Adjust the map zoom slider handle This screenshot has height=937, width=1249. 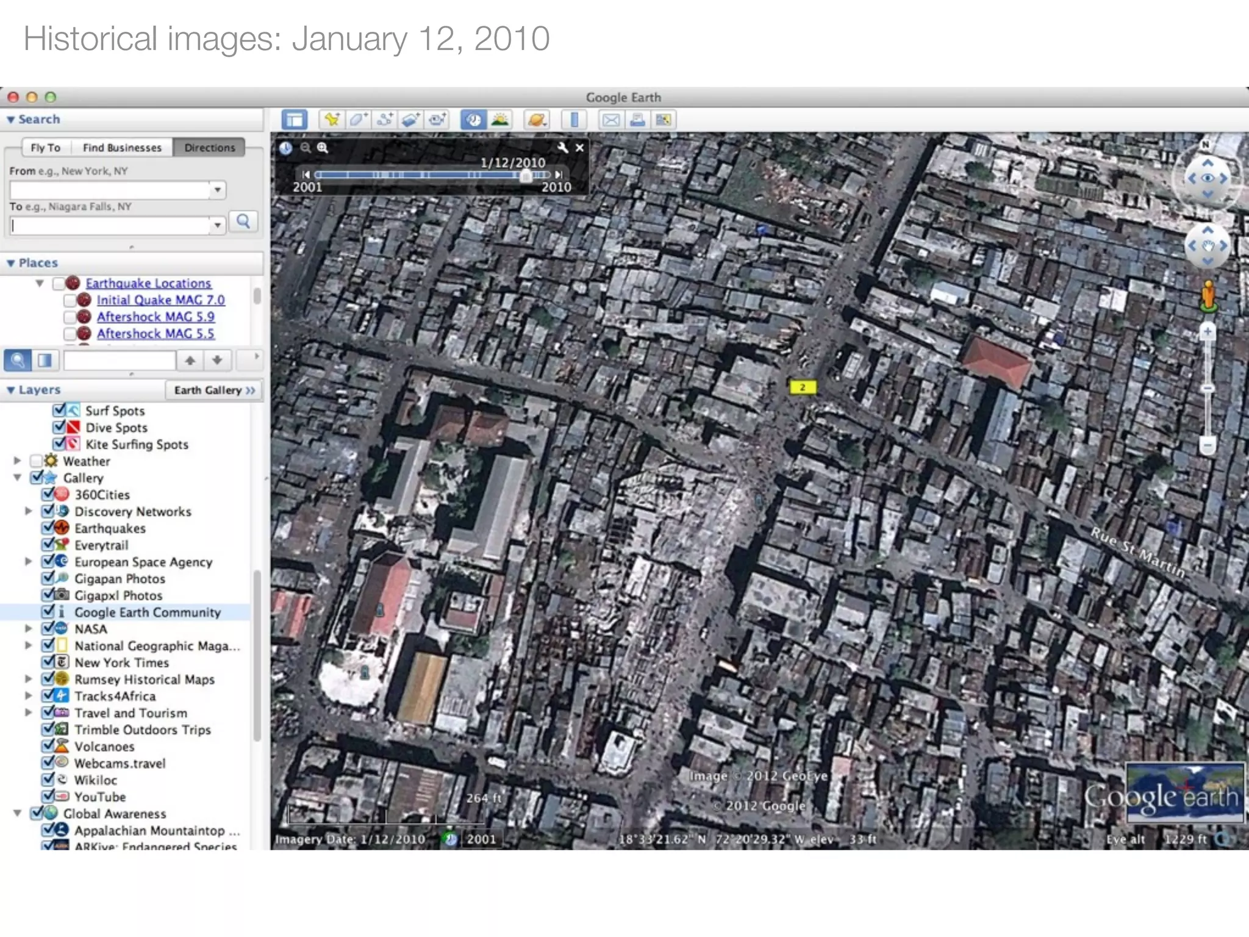(1208, 388)
